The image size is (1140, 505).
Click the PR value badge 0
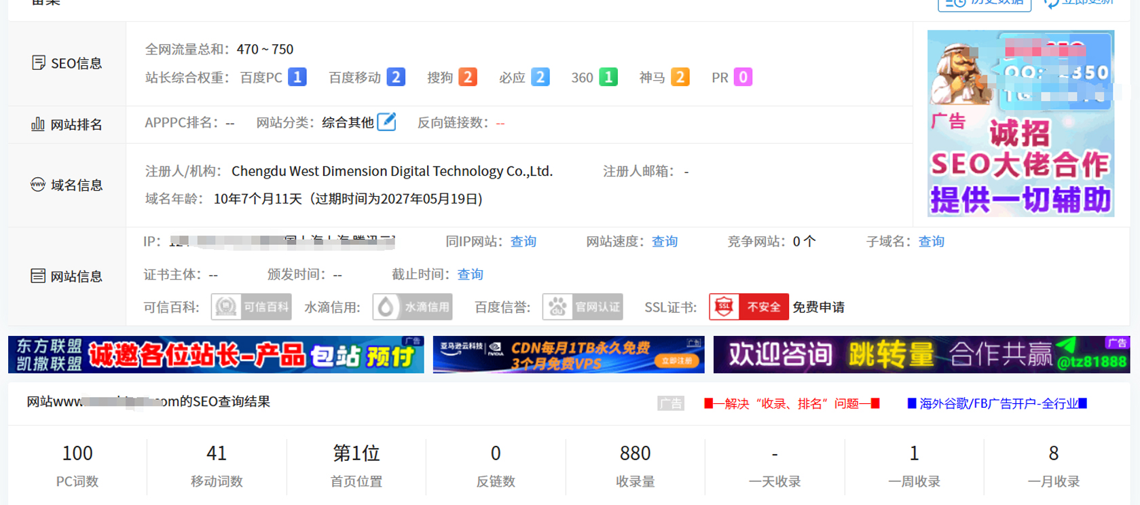[x=743, y=77]
